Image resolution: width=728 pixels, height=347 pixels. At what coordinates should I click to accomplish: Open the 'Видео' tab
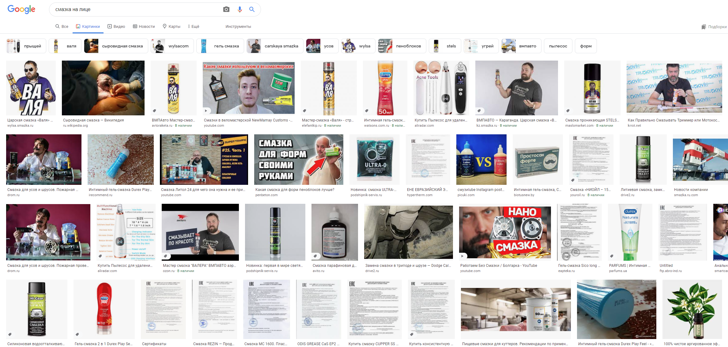click(x=116, y=27)
